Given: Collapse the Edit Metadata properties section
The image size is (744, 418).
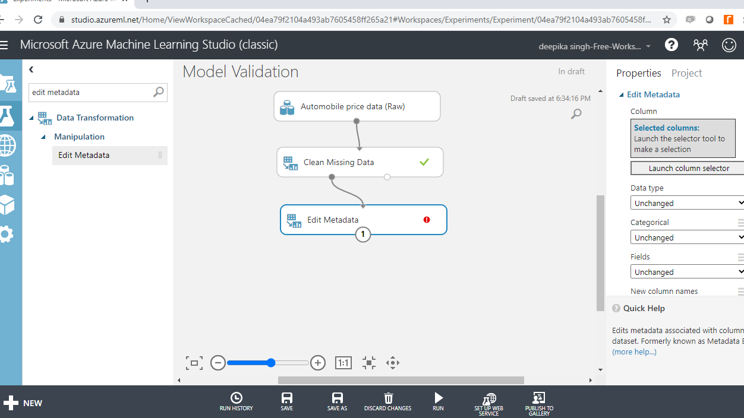Looking at the screenshot, I should (x=622, y=94).
